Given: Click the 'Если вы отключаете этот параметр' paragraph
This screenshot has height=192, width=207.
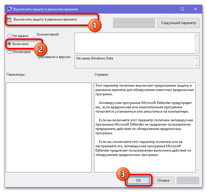Looking at the screenshot, I should click(143, 148).
